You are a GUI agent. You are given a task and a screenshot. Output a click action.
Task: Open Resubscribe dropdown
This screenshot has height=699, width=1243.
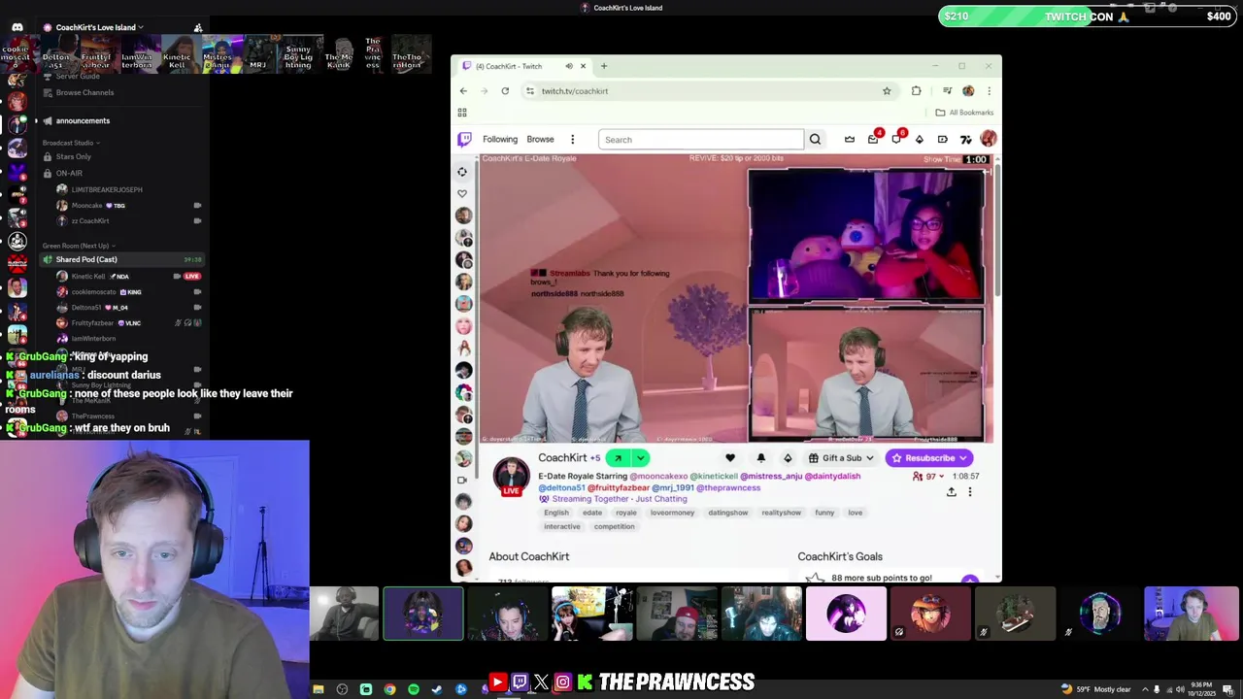point(928,458)
